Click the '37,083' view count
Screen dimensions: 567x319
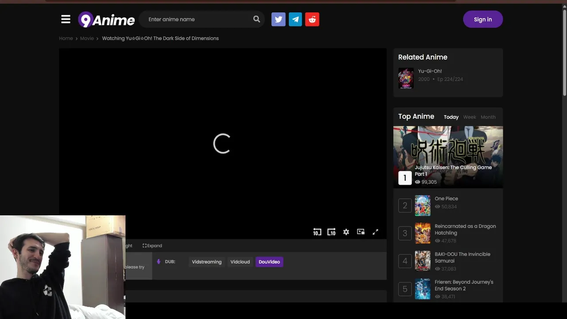[x=449, y=268]
